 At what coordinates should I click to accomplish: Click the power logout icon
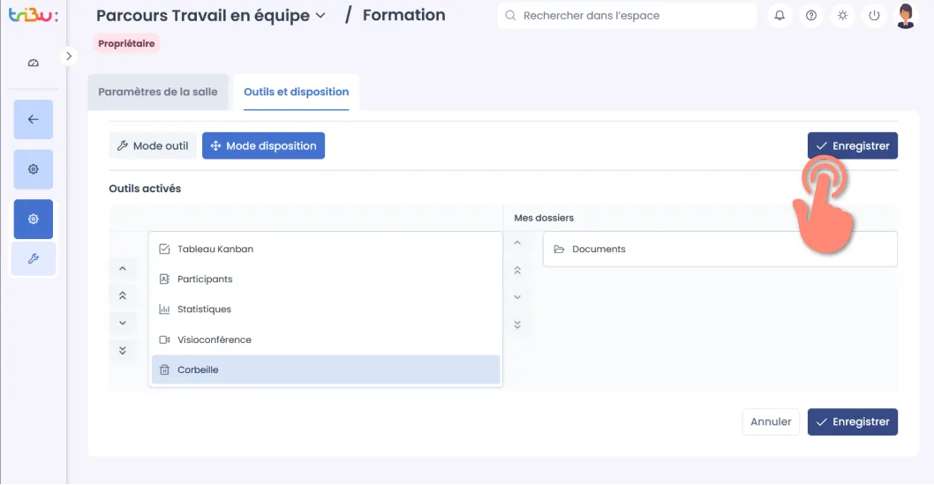(x=875, y=16)
